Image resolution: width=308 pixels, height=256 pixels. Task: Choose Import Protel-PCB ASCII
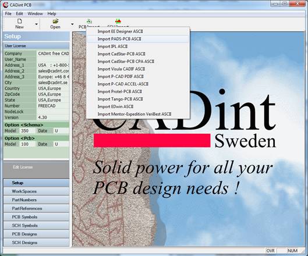coord(138,91)
